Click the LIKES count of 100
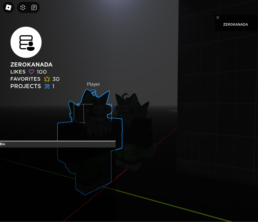Screen dimensions: 258x222 [42, 72]
